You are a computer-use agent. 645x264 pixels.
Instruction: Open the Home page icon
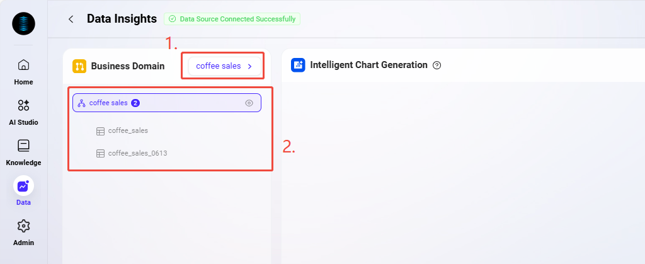click(23, 65)
